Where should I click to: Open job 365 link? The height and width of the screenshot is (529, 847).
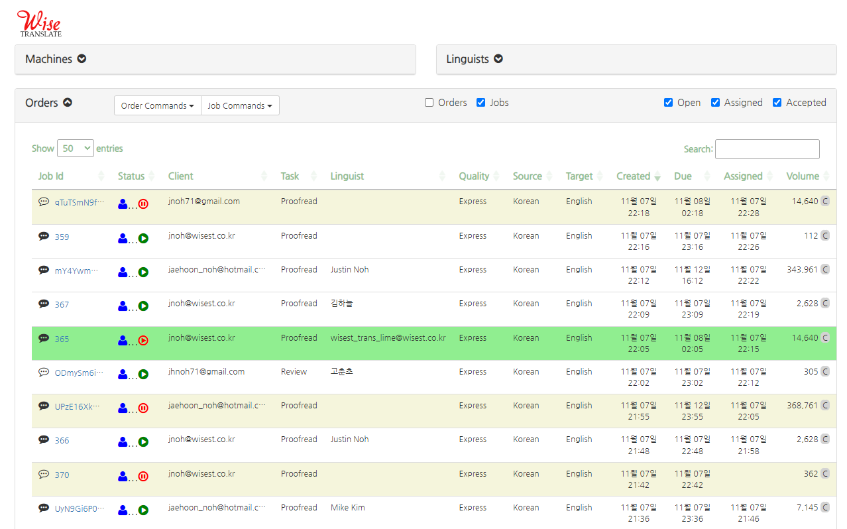(62, 339)
